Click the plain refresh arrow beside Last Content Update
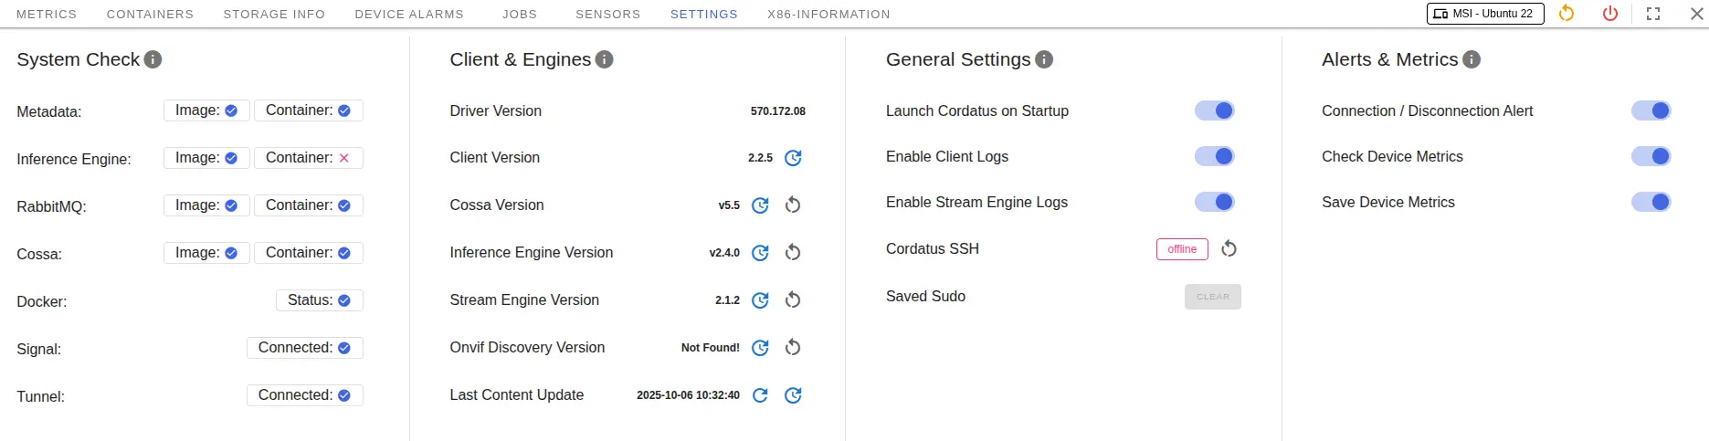 point(760,395)
